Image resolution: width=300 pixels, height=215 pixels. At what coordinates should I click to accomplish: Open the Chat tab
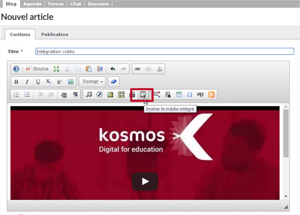(x=76, y=4)
